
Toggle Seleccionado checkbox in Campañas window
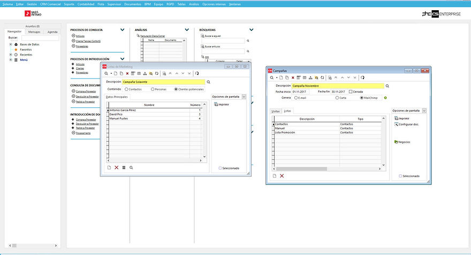pos(400,176)
